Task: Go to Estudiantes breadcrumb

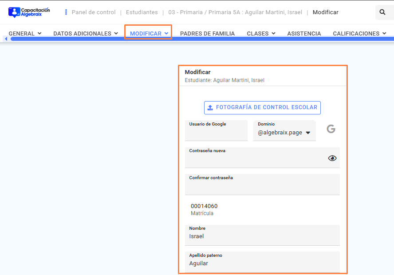Action: [x=142, y=12]
